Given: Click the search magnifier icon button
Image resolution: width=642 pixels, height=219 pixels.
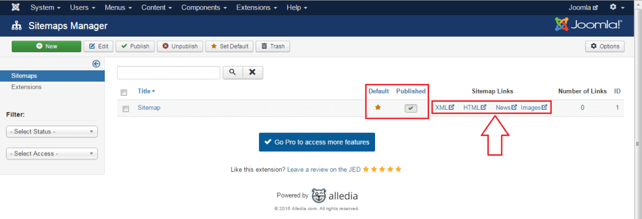Looking at the screenshot, I should point(233,73).
